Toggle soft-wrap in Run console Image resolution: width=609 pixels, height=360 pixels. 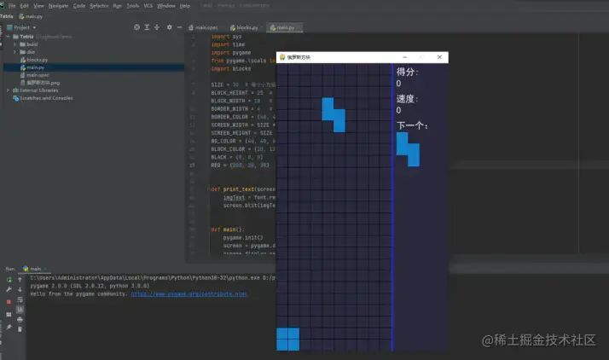[20, 299]
